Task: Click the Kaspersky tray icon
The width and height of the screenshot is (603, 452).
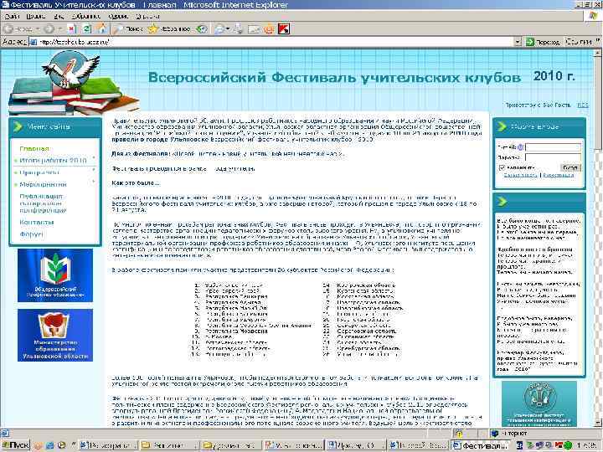Action: pos(559,445)
